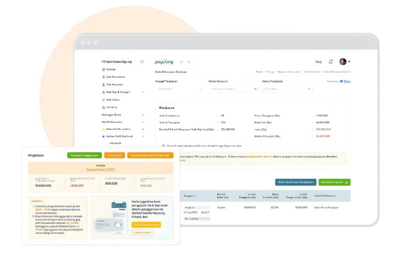This screenshot has width=396, height=264.
Task: Click the Panduan Penggunaan green button
Action: (84, 155)
